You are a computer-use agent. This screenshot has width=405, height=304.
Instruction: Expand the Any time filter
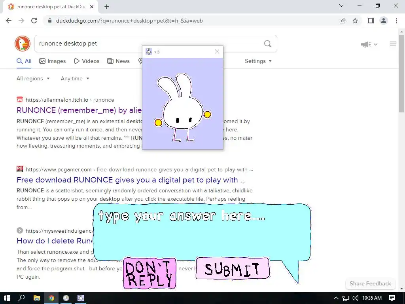pyautogui.click(x=75, y=79)
